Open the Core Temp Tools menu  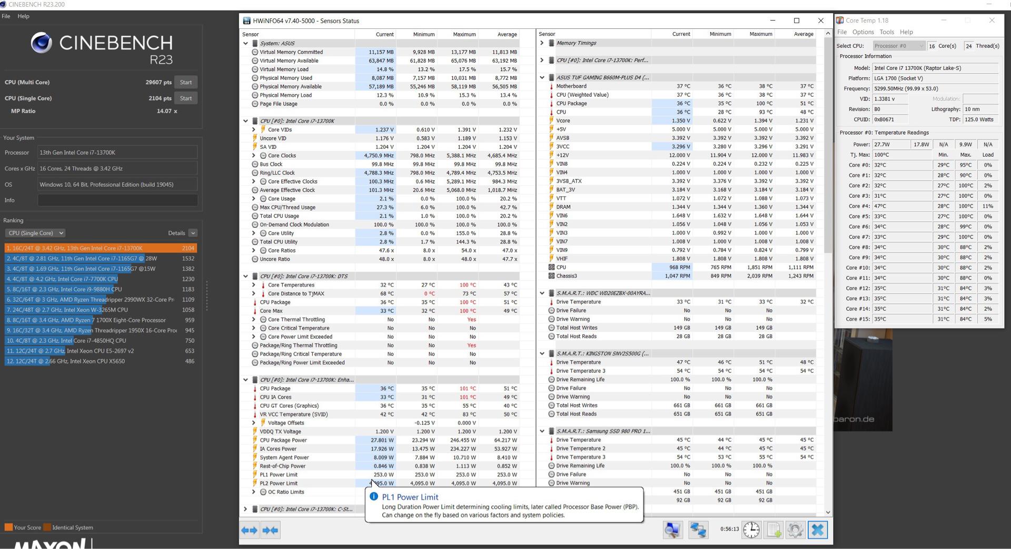coord(887,32)
